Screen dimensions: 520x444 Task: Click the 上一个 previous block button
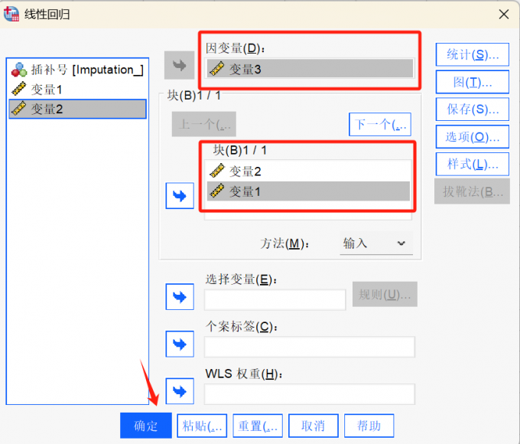point(204,124)
